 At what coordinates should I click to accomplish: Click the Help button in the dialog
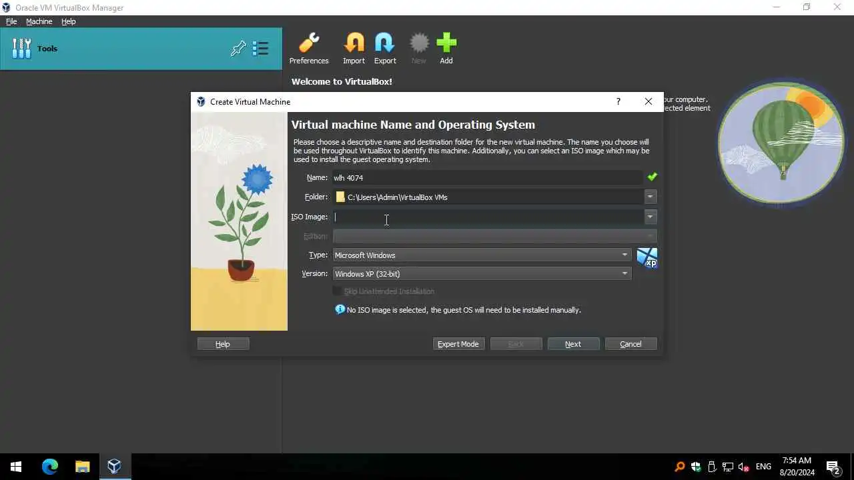coord(223,344)
